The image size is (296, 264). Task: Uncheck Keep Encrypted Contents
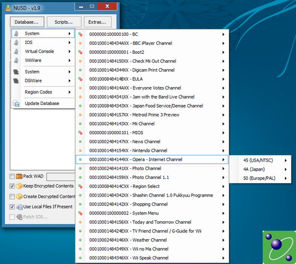pos(12,186)
